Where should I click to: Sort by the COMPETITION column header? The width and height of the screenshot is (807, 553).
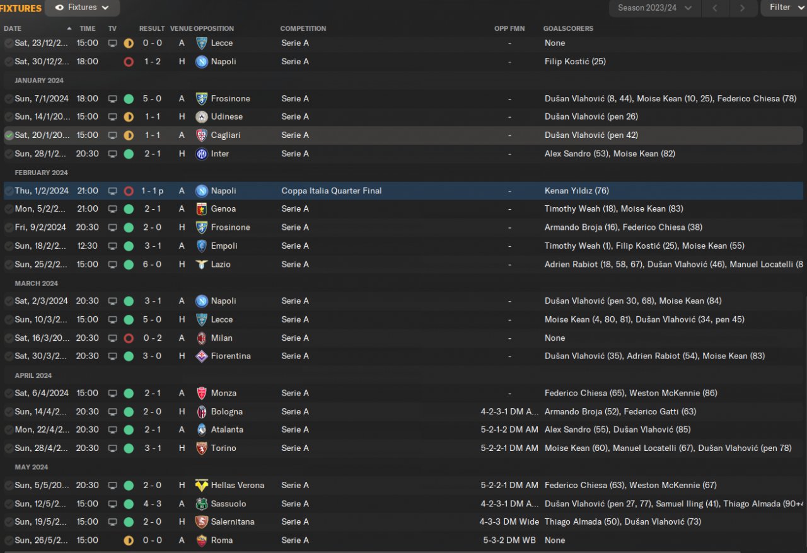point(303,28)
